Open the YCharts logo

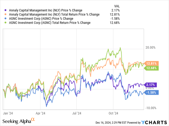(155, 122)
